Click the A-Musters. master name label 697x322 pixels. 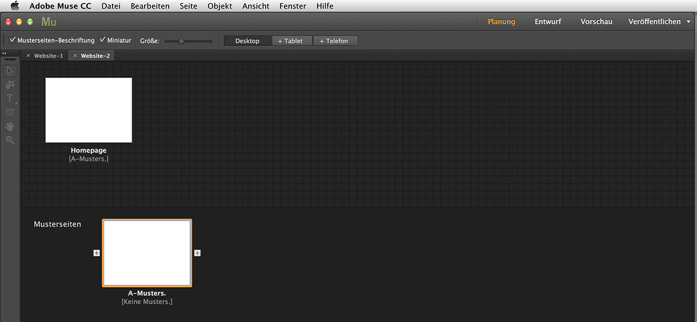[147, 293]
